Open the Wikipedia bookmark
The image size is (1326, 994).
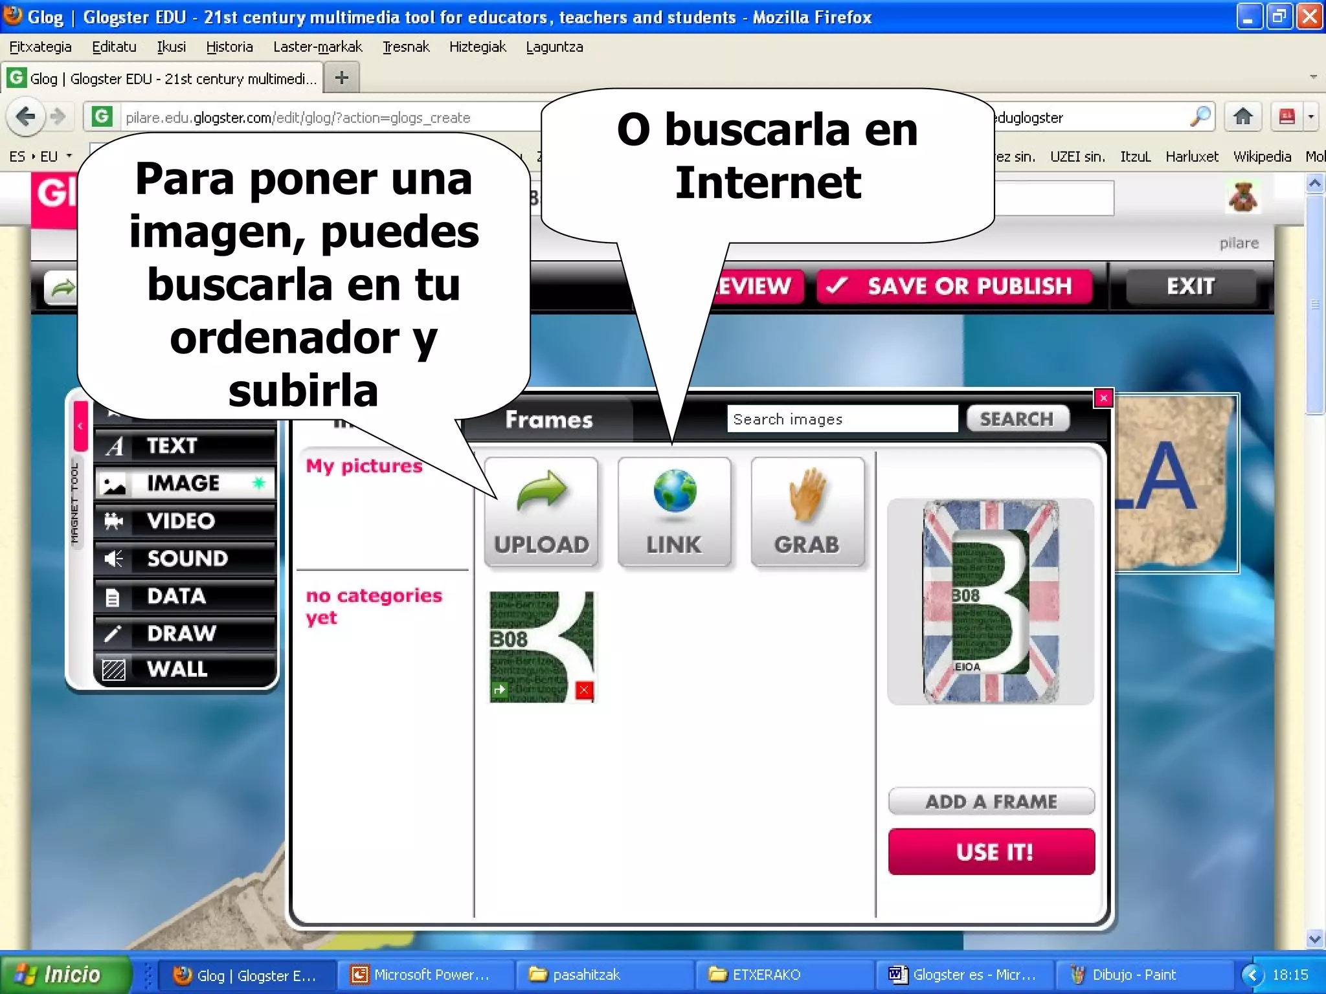[x=1262, y=157]
